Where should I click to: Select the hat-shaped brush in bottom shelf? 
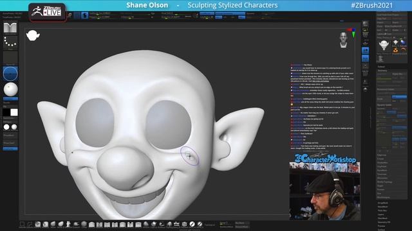(76, 224)
